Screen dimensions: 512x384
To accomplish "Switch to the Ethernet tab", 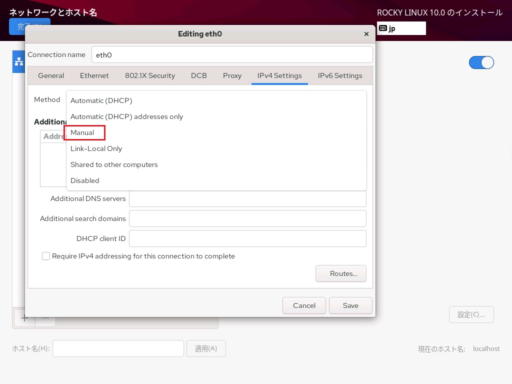I will coord(94,75).
